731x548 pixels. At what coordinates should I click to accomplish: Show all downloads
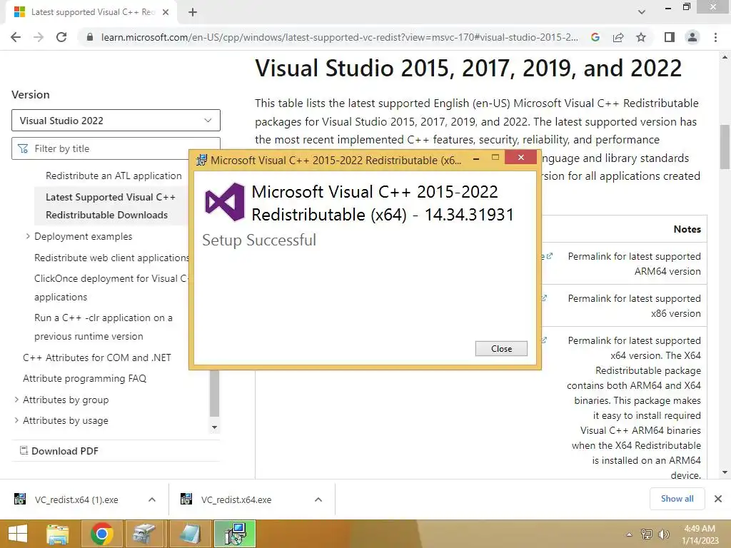pyautogui.click(x=677, y=499)
